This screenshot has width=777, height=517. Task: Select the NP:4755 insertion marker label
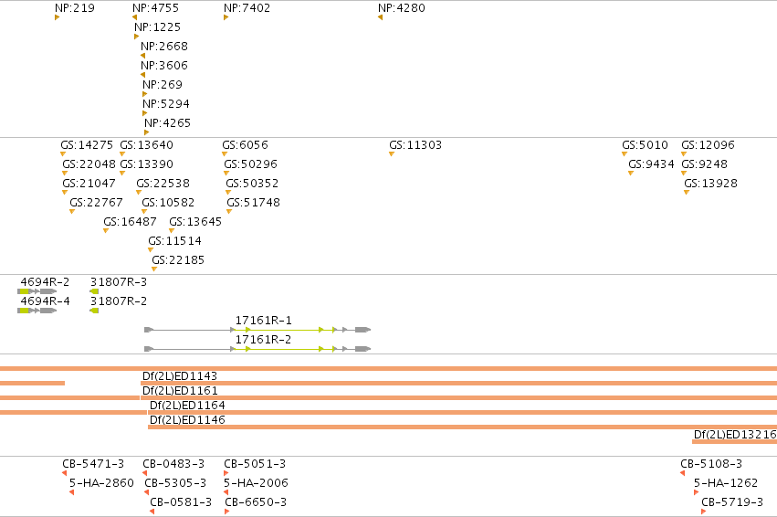pyautogui.click(x=155, y=8)
